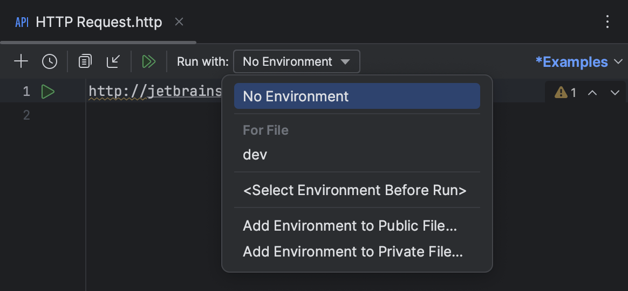Select Add Environment to Public File
This screenshot has width=628, height=291.
point(350,226)
